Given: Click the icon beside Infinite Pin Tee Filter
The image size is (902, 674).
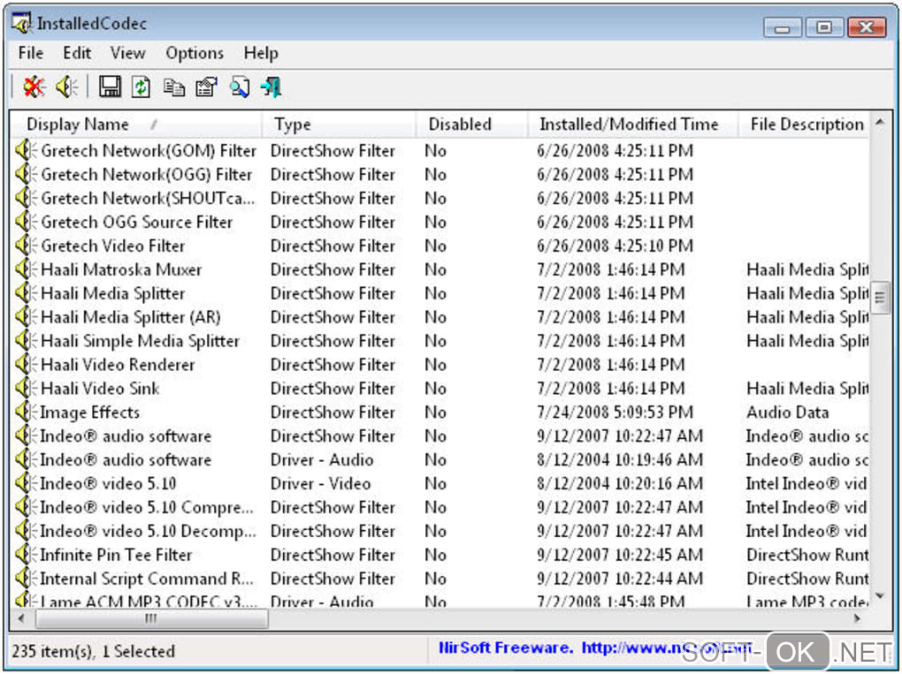Looking at the screenshot, I should click(x=26, y=555).
